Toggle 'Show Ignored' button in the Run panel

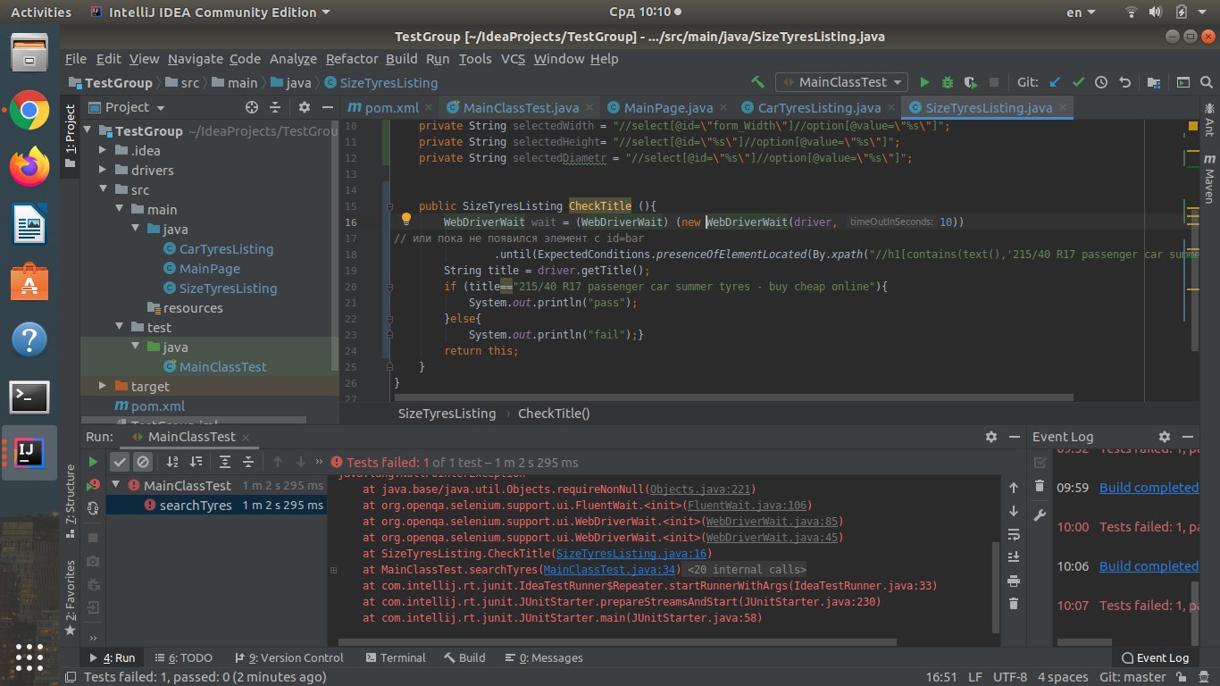[x=143, y=462]
